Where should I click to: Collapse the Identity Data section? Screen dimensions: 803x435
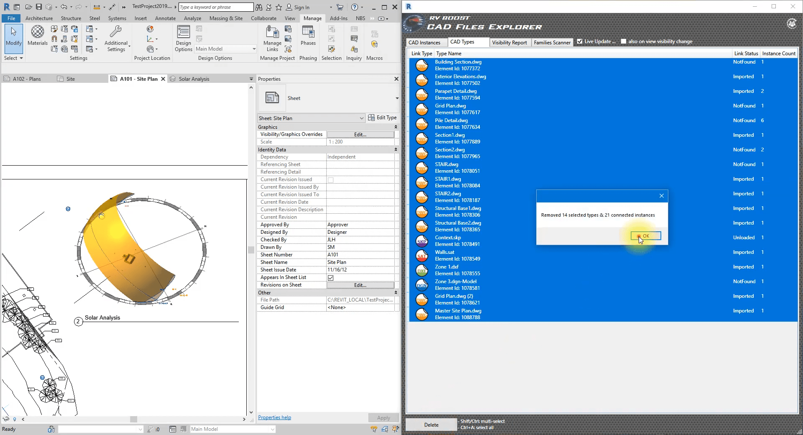point(396,149)
